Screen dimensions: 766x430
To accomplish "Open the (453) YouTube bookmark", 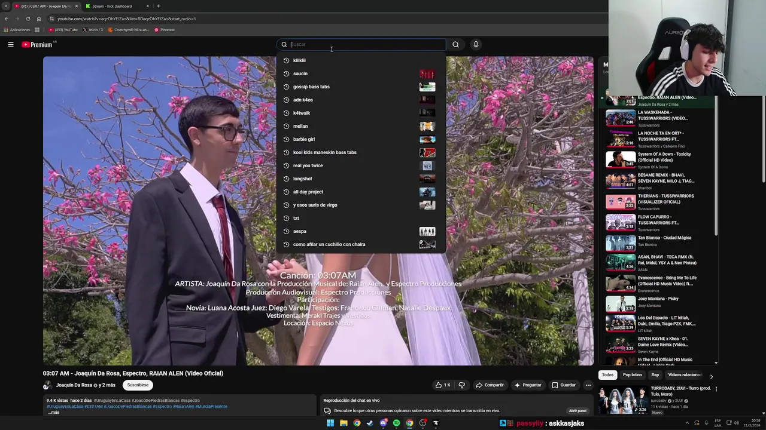I will (63, 30).
